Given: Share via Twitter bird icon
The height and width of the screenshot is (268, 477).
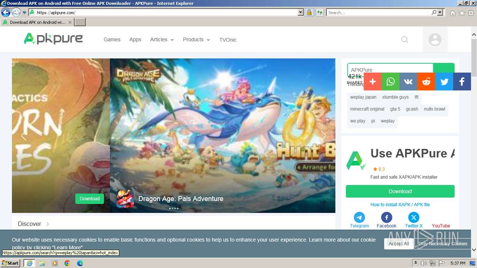Looking at the screenshot, I should (444, 82).
